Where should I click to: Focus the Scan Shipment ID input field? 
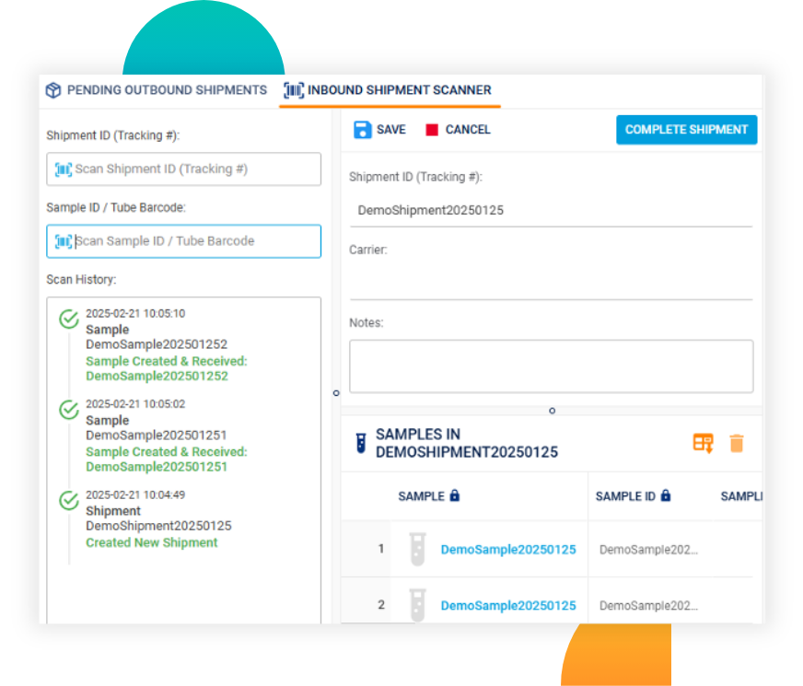tap(184, 169)
